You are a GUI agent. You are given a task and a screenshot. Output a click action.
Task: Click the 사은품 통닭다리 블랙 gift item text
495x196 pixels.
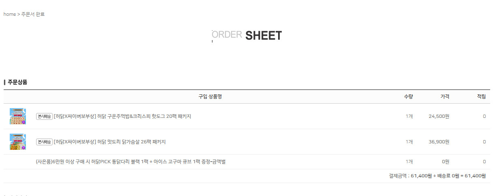click(x=131, y=162)
